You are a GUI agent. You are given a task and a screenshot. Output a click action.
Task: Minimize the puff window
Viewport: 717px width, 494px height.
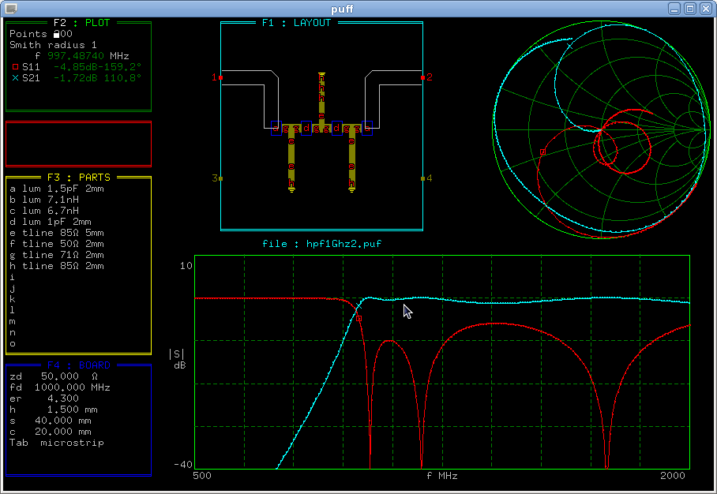pyautogui.click(x=674, y=9)
